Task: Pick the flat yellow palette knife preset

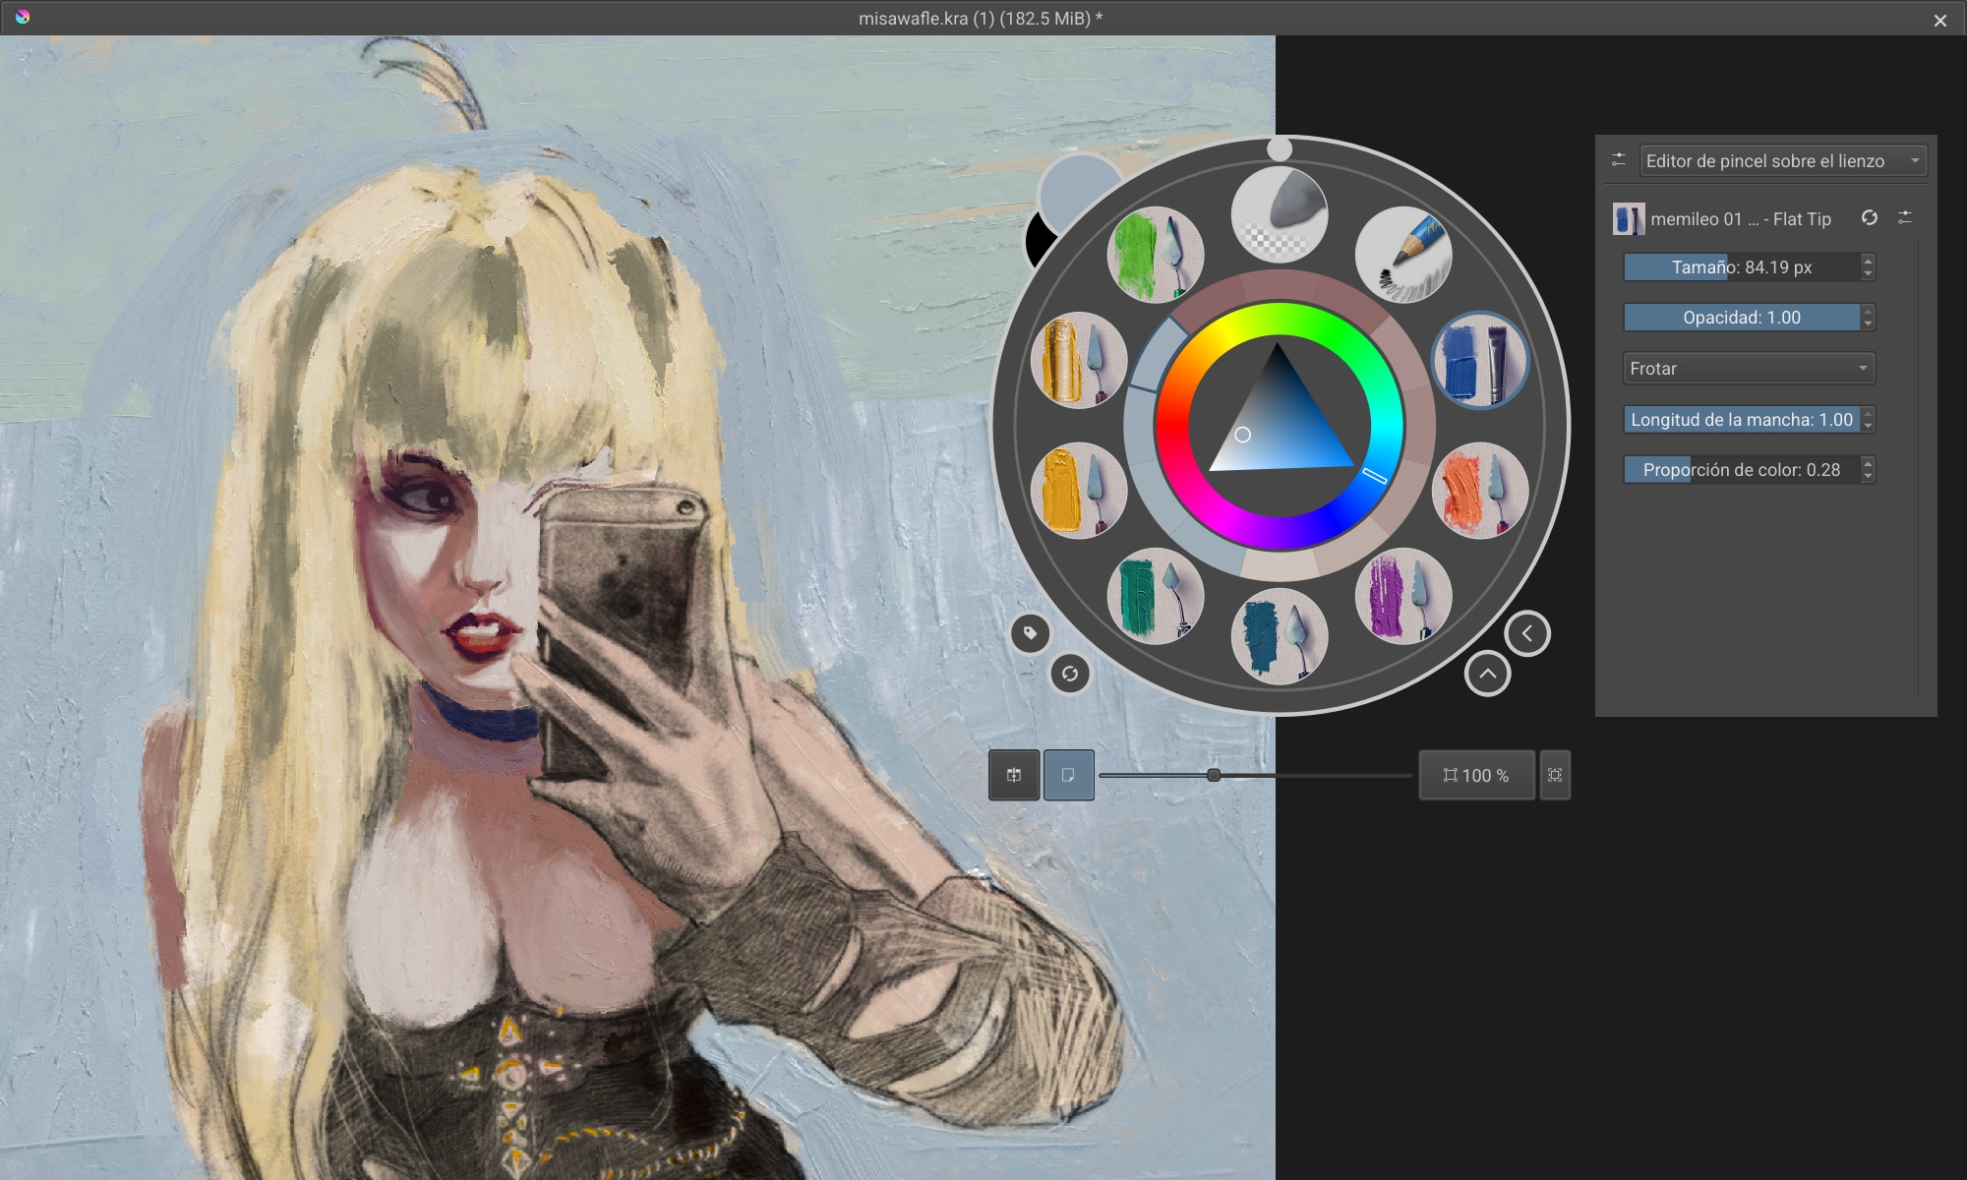Action: [x=1079, y=490]
